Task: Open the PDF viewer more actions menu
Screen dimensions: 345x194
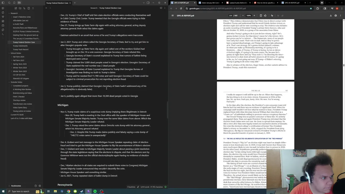Action: pyautogui.click(x=340, y=16)
